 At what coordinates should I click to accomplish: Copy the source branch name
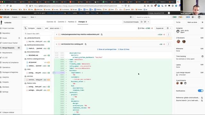[202, 101]
